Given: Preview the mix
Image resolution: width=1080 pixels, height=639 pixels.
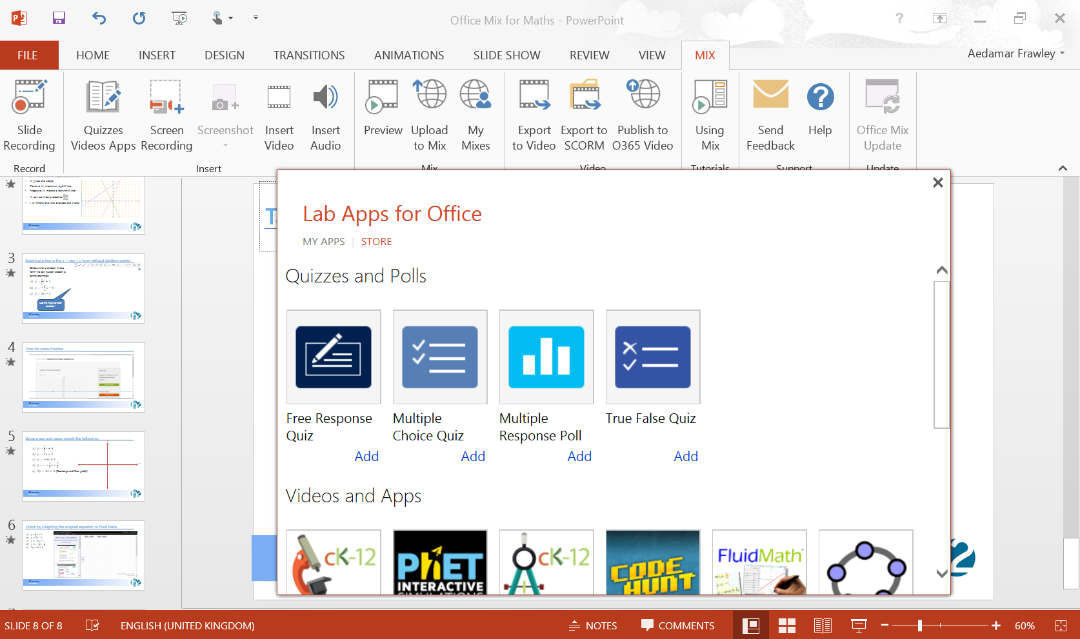Looking at the screenshot, I should click(383, 108).
